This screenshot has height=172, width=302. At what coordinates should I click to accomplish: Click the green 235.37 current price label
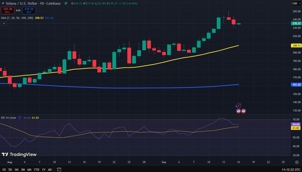pos(296,23)
